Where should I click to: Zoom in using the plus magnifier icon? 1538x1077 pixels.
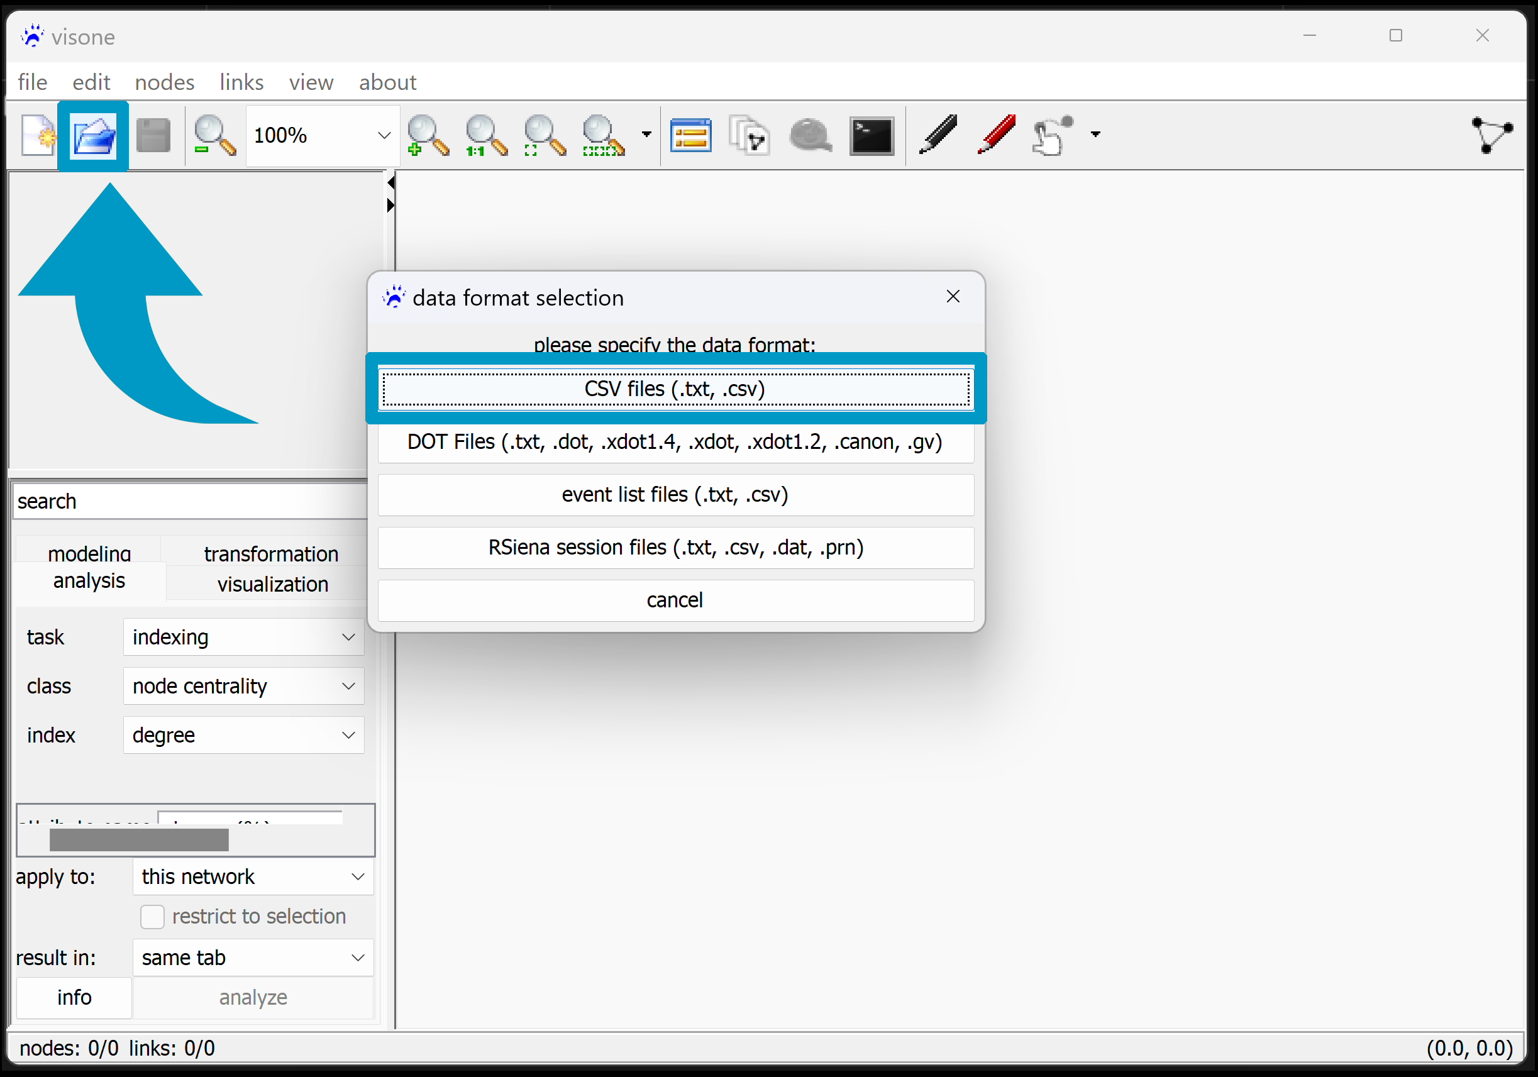pos(428,136)
